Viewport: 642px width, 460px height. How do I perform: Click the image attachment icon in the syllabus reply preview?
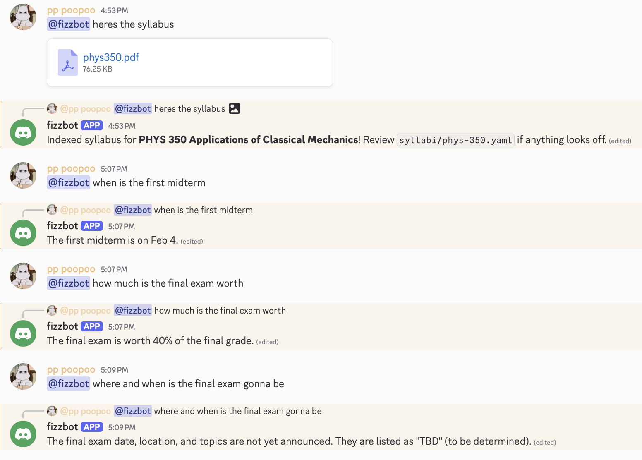(235, 108)
